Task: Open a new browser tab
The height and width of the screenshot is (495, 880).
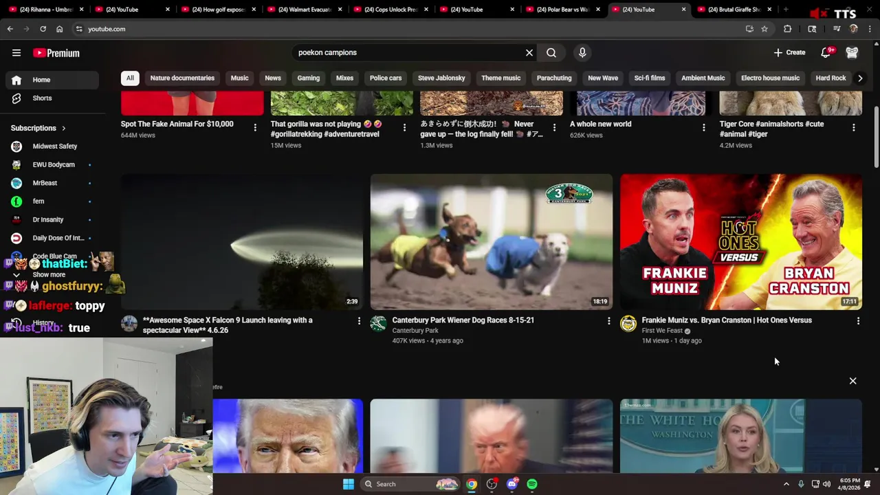Action: (x=786, y=10)
